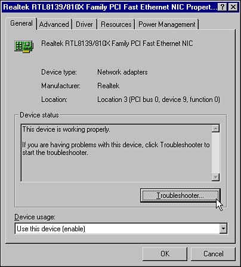Click the device status scroll up arrow

(215, 129)
